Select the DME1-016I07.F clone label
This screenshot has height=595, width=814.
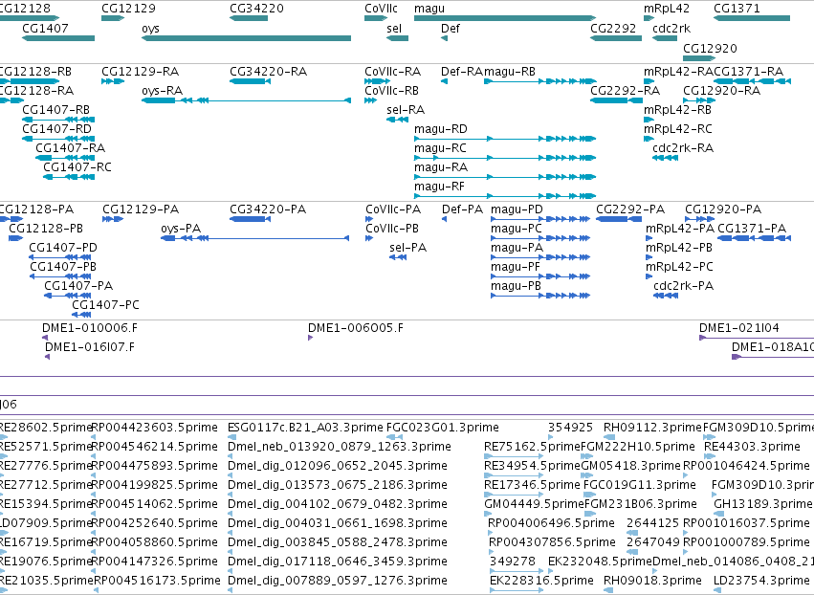(x=90, y=347)
